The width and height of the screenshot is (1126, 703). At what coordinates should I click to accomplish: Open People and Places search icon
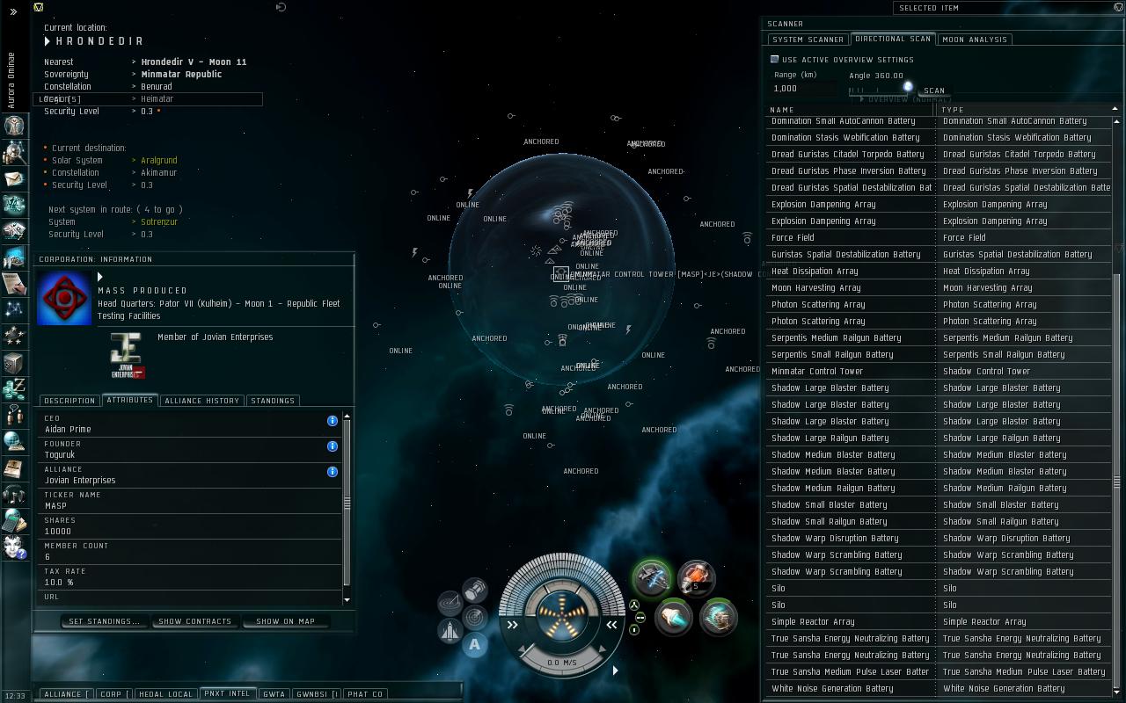coord(14,152)
